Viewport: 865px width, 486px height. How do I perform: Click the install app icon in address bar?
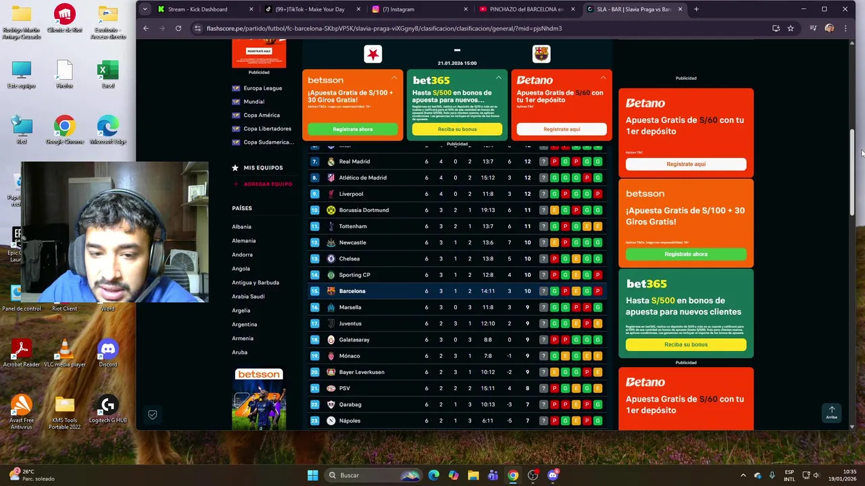click(776, 28)
